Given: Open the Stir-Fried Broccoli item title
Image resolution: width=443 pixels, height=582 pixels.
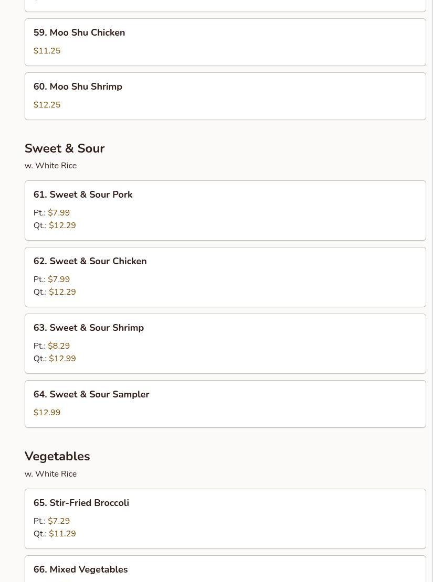Looking at the screenshot, I should tap(81, 503).
